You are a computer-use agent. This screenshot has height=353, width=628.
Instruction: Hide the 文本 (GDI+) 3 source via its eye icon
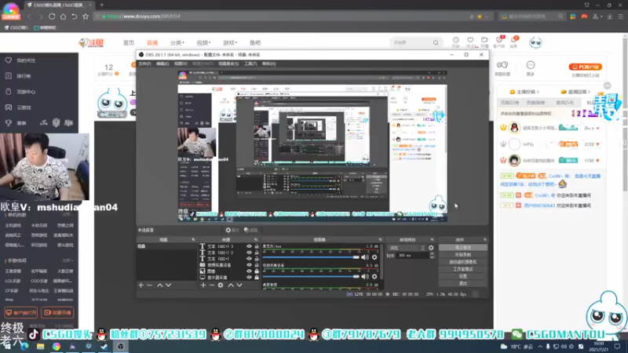249,246
